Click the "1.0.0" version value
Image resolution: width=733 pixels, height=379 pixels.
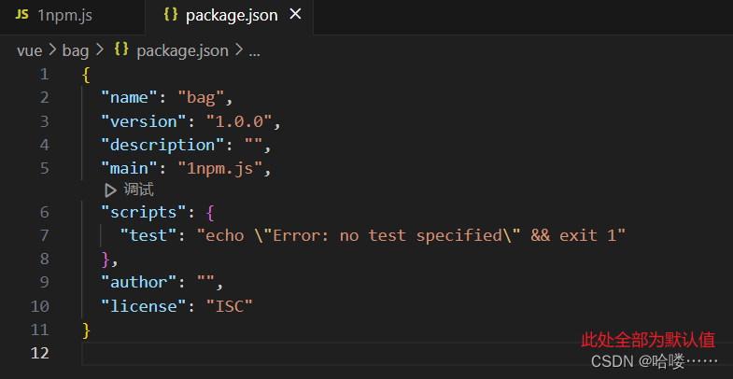click(239, 121)
